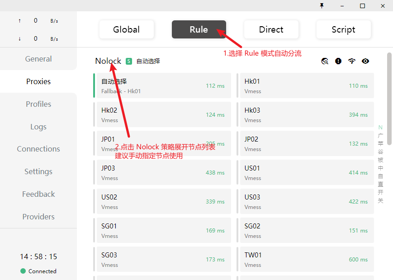This screenshot has width=393, height=280.
Task: Click the exclamation alert icon
Action: (338, 61)
